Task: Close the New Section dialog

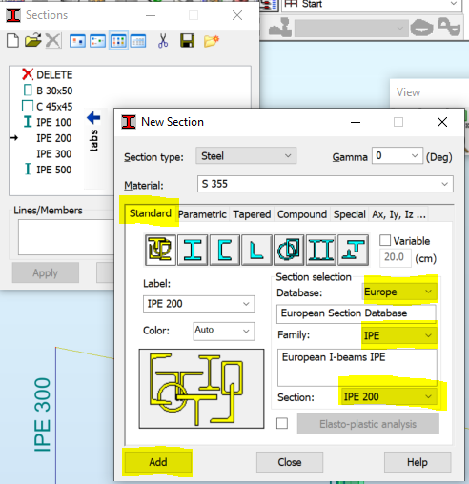Action: point(442,122)
